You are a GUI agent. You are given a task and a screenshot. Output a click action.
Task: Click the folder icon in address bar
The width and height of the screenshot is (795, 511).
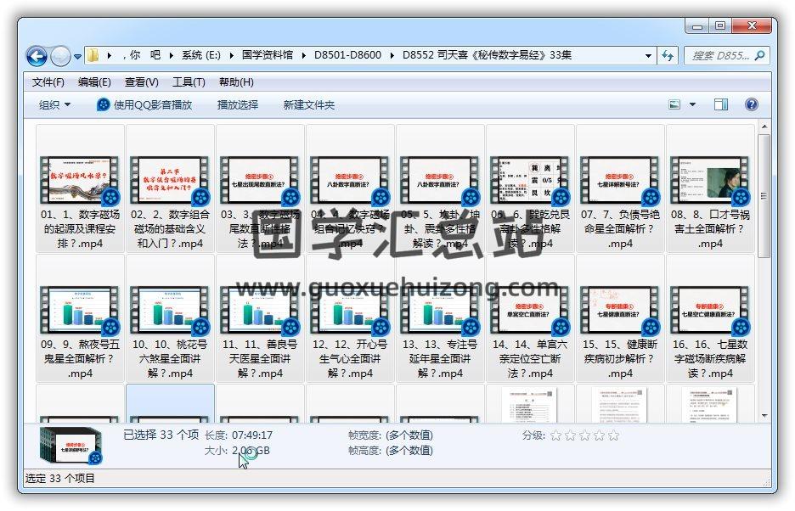coord(93,56)
